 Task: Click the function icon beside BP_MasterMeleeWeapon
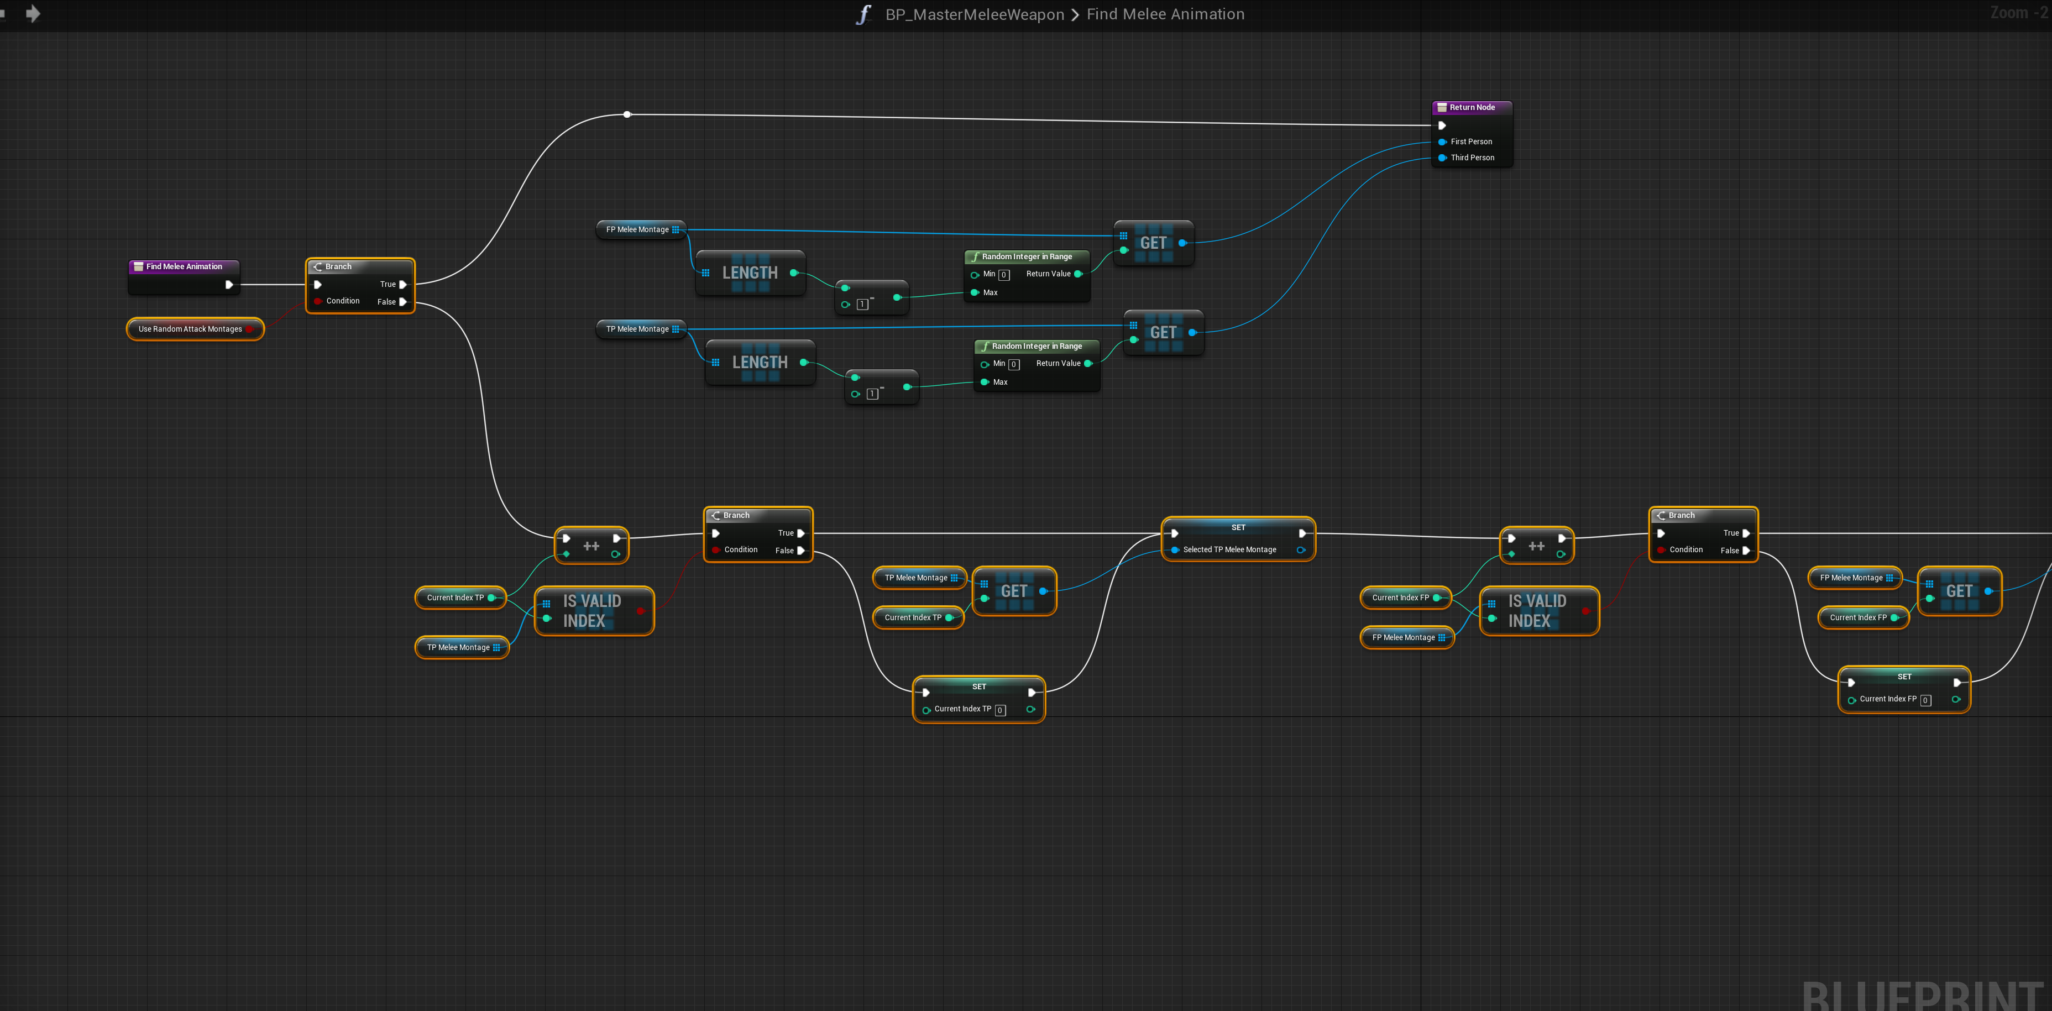pyautogui.click(x=863, y=14)
